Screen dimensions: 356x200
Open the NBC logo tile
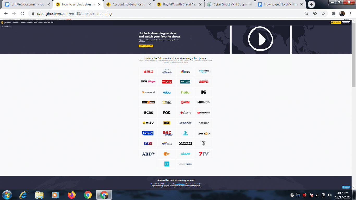tap(185, 72)
